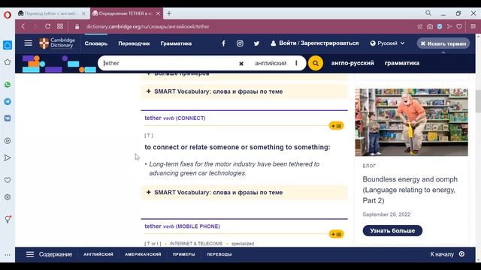Click К началу back-to-top link
The height and width of the screenshot is (270, 481).
[447, 254]
